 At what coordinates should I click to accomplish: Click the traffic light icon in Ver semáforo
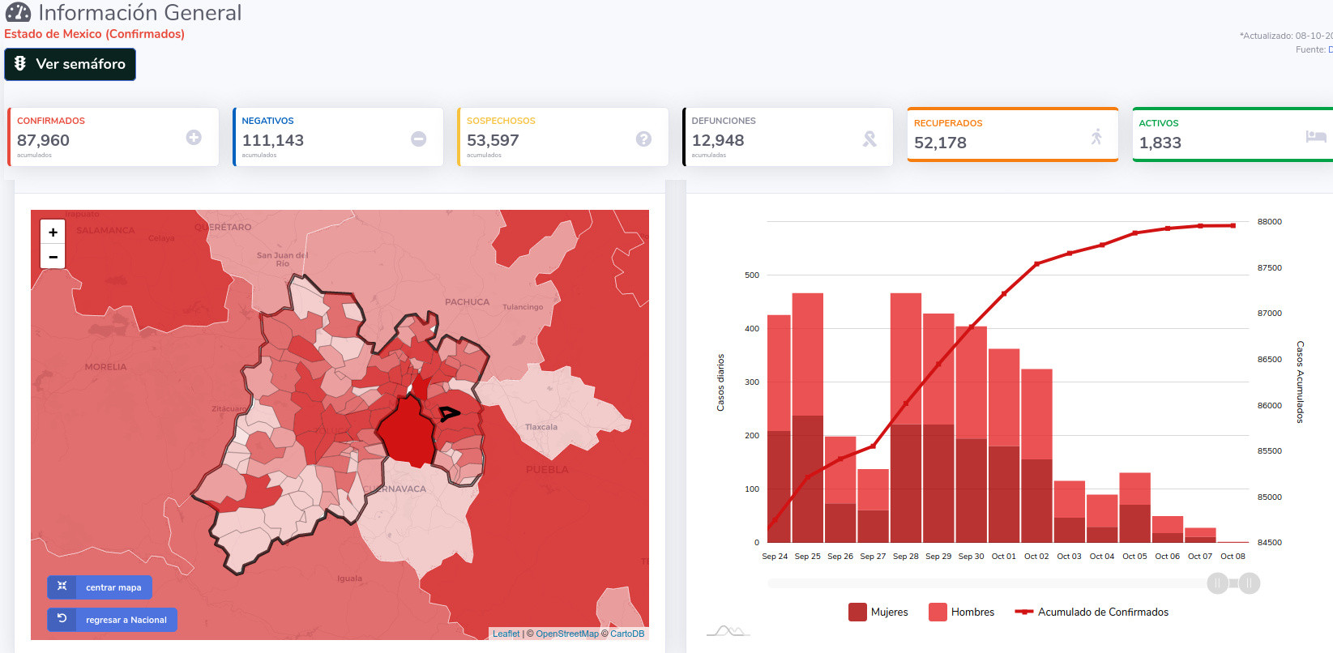click(x=20, y=63)
